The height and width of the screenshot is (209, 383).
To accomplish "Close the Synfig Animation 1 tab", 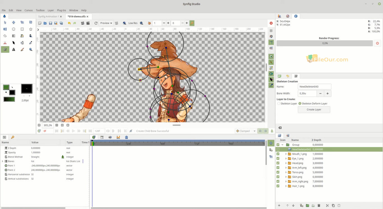I will (61, 17).
